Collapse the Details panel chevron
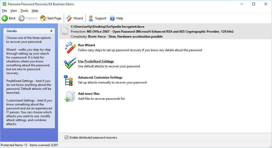 tap(51, 31)
